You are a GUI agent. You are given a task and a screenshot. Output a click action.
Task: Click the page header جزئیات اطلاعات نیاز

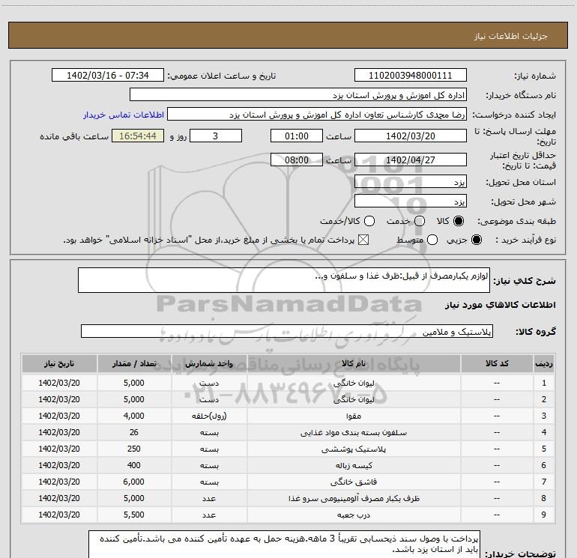pyautogui.click(x=511, y=36)
